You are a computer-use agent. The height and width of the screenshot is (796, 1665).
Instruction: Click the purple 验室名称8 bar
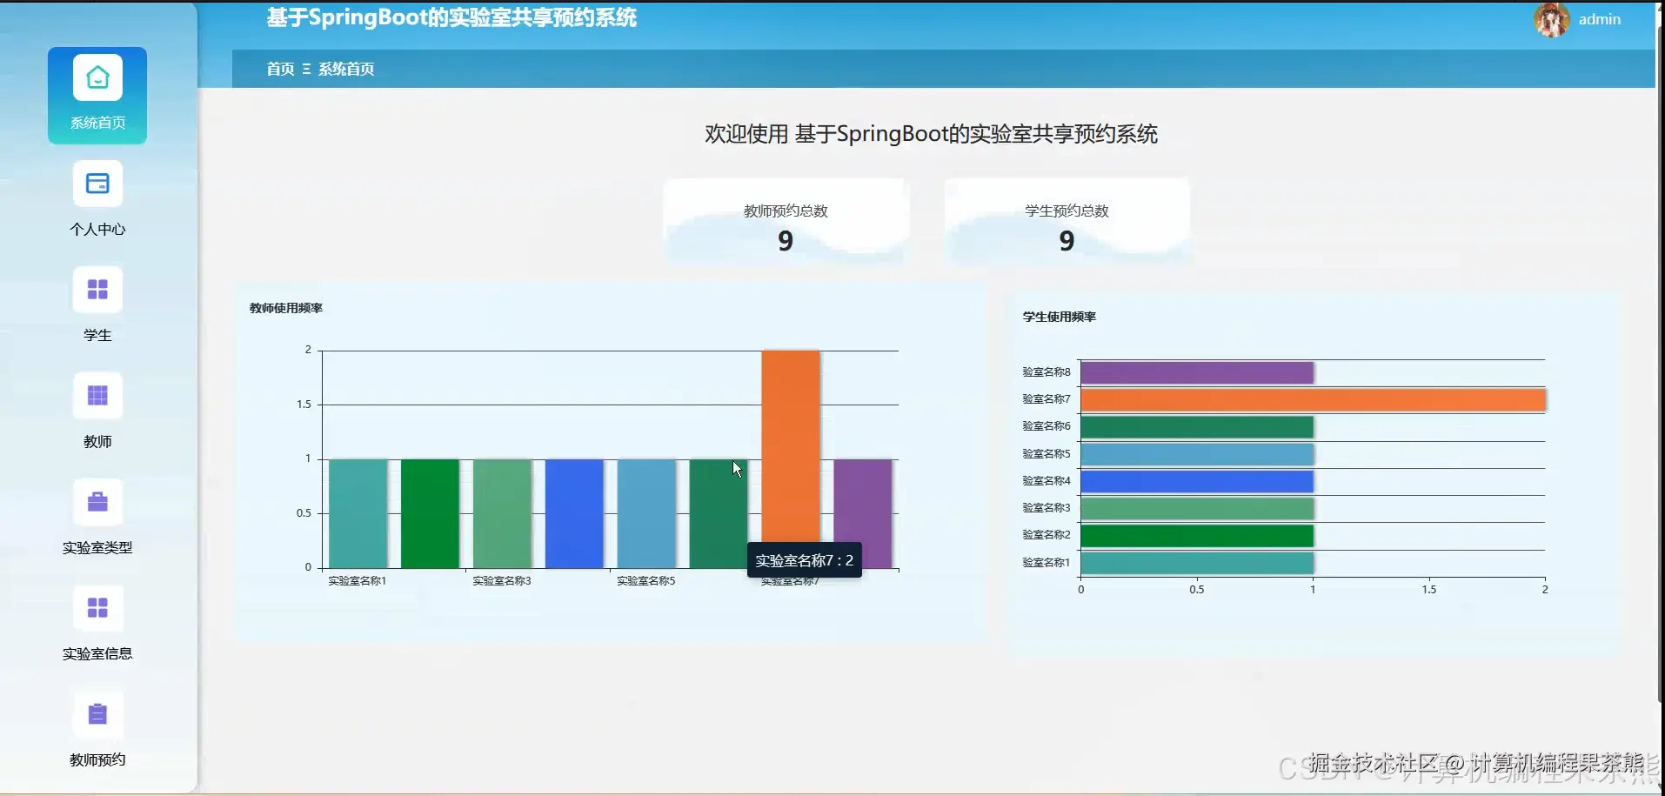pyautogui.click(x=1196, y=371)
